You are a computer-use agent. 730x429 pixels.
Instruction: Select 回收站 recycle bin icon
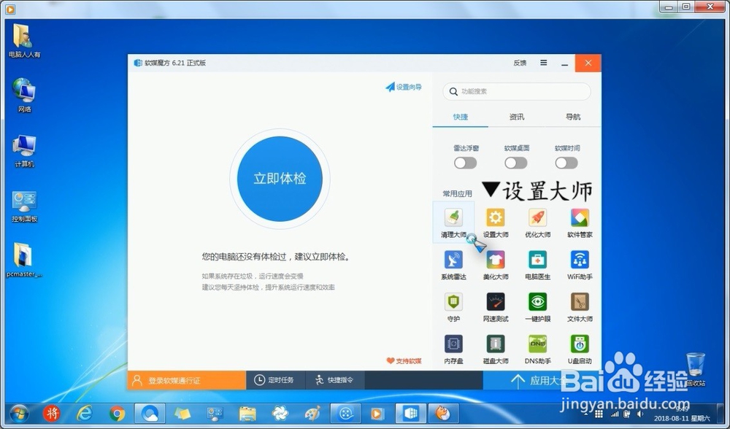696,370
